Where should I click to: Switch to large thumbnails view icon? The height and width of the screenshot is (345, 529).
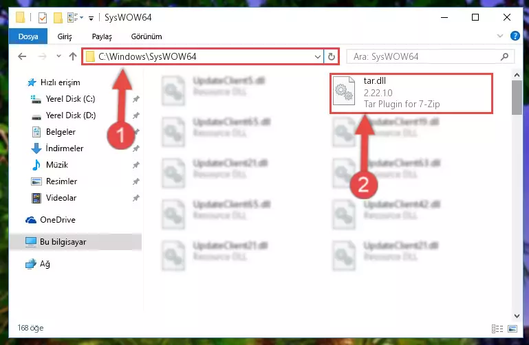(x=512, y=329)
